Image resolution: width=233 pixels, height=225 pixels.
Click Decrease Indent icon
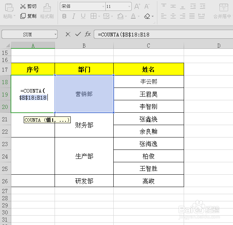[x=193, y=6]
